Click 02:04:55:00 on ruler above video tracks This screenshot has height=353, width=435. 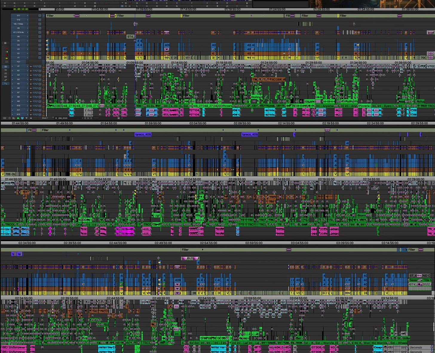197,123
